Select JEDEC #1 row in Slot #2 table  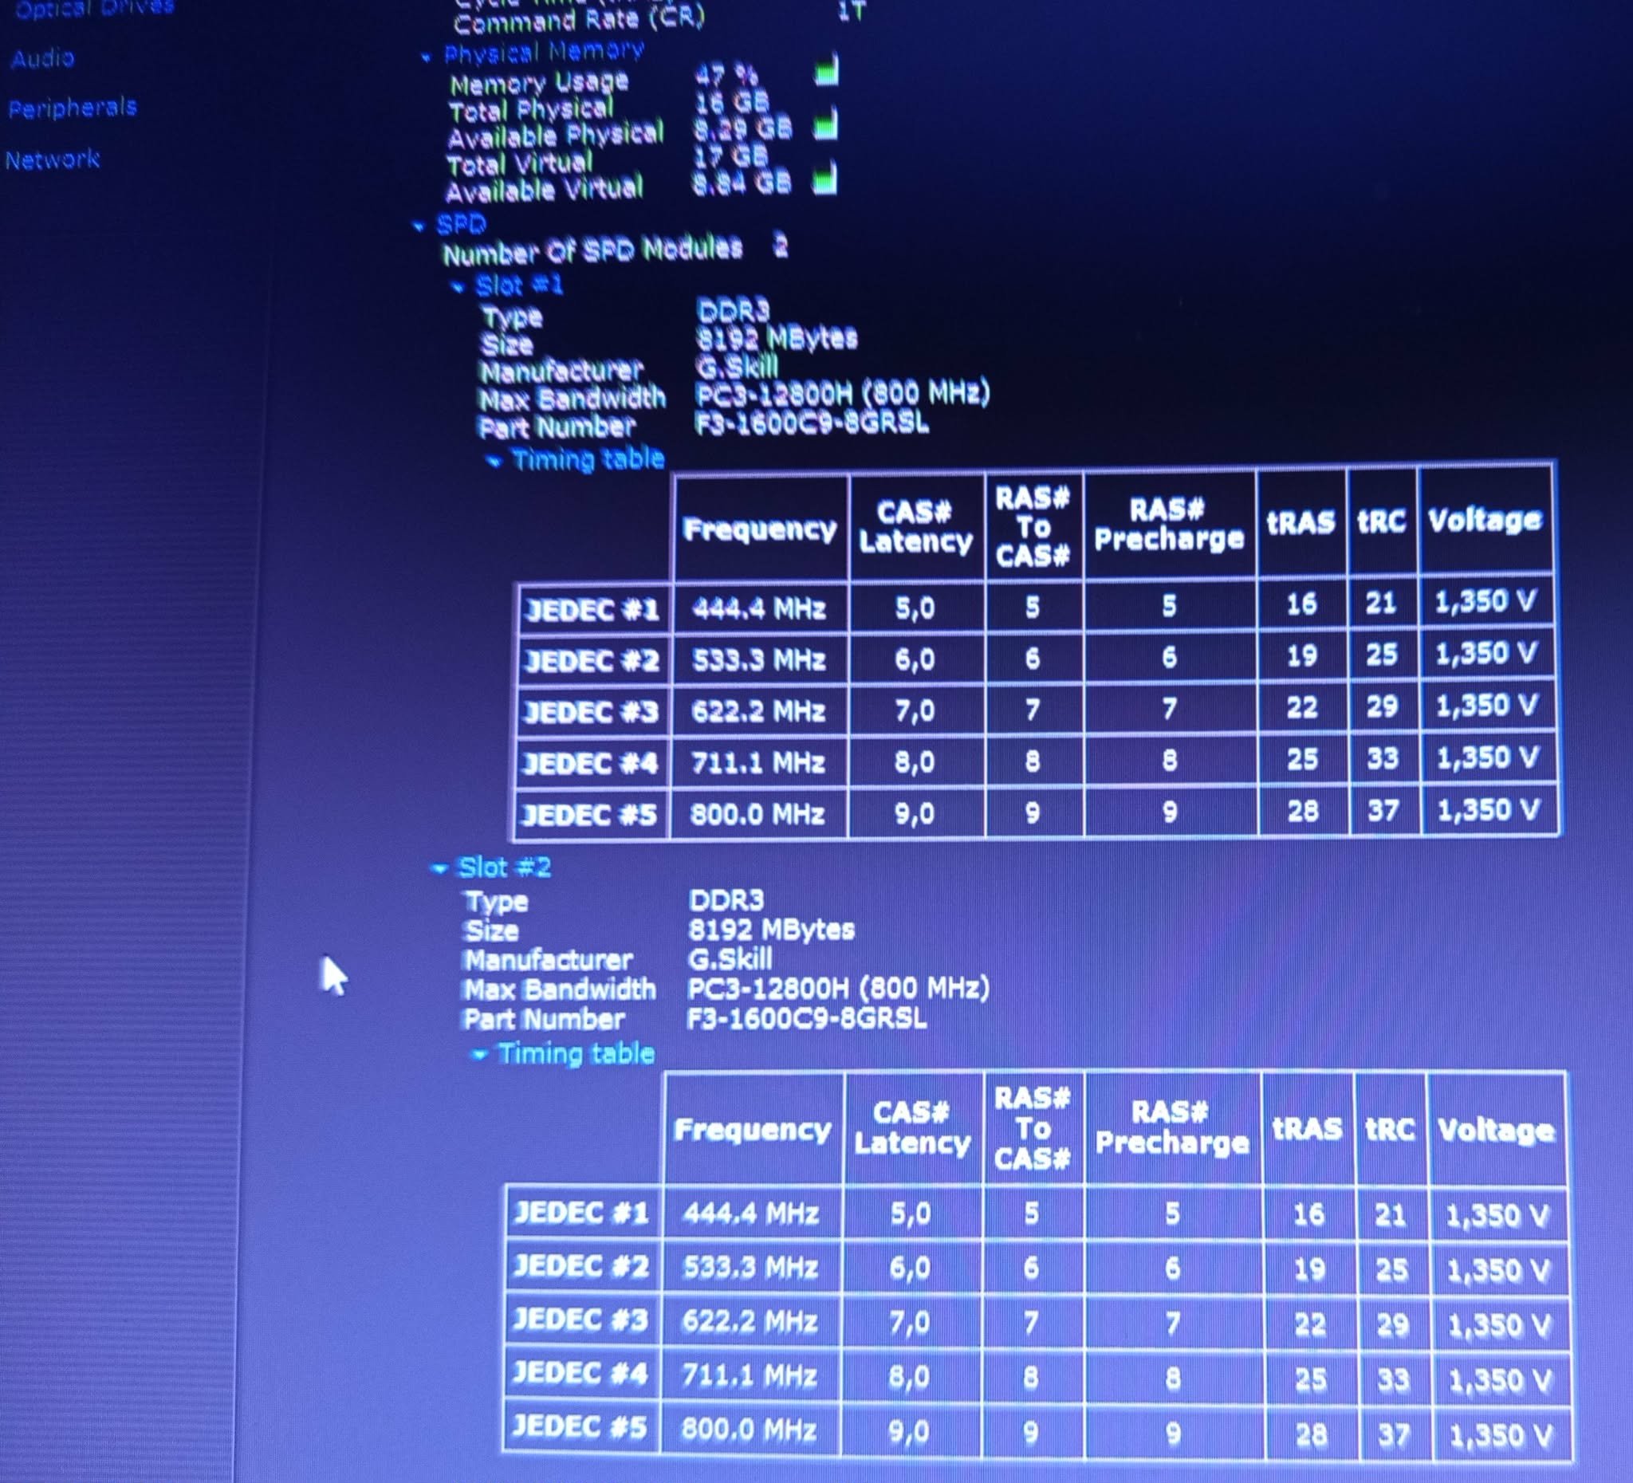(x=1037, y=1213)
